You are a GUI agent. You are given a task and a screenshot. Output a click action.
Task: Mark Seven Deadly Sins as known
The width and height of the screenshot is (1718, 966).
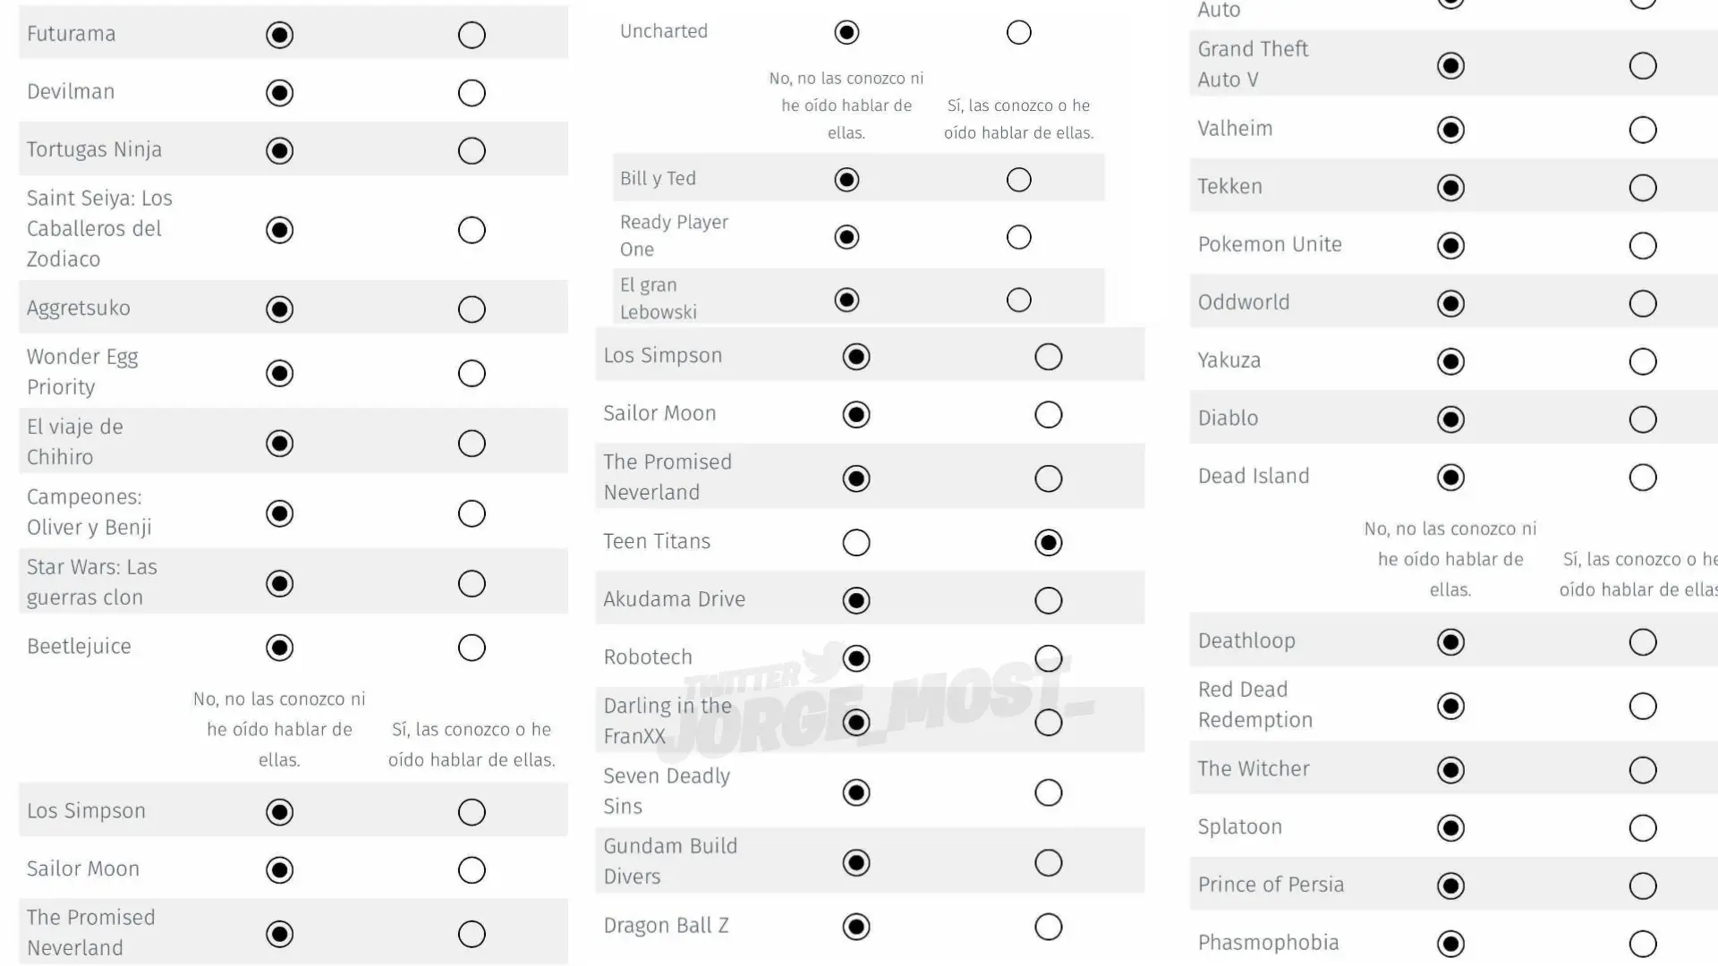tap(1049, 792)
